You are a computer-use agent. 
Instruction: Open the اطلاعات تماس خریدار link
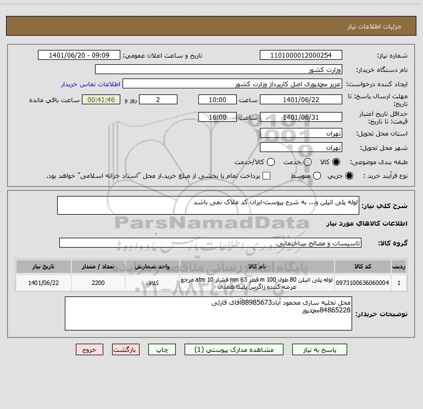[x=91, y=84]
